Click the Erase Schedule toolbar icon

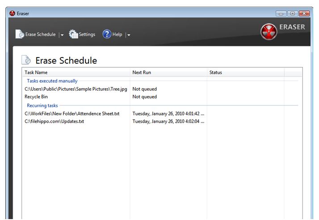tap(20, 34)
